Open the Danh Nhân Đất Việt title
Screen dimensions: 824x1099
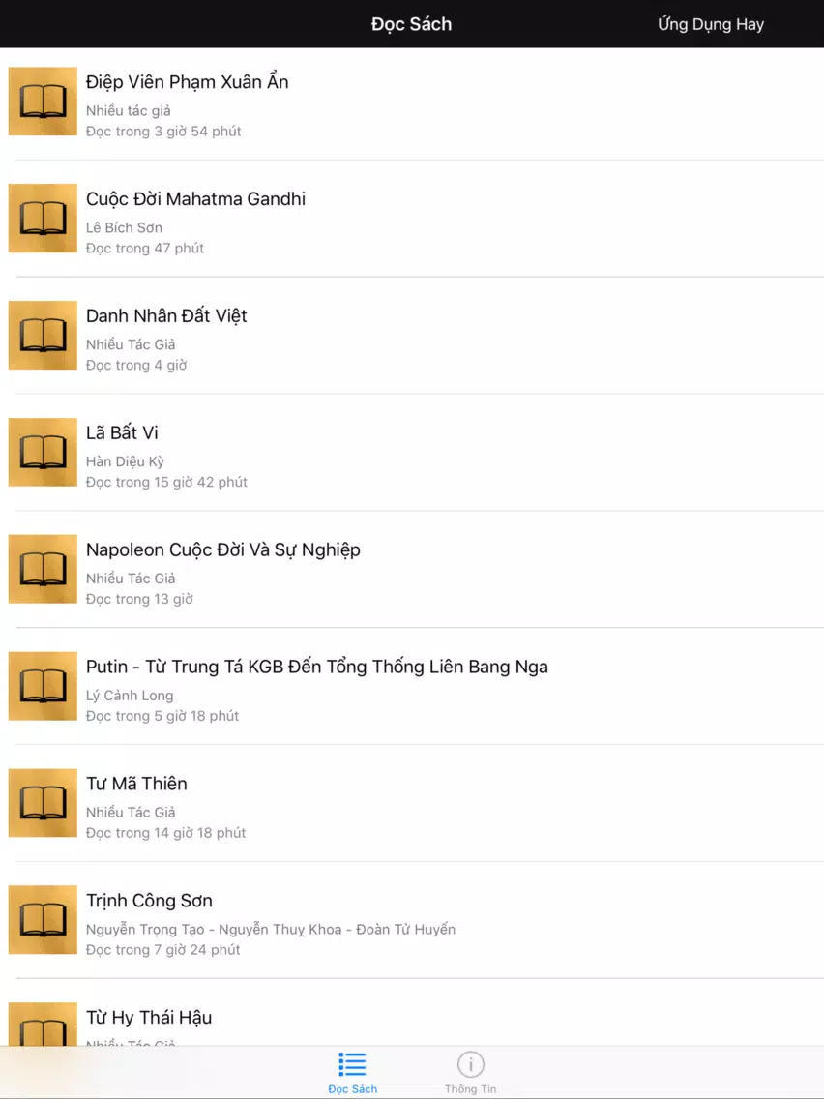[166, 316]
